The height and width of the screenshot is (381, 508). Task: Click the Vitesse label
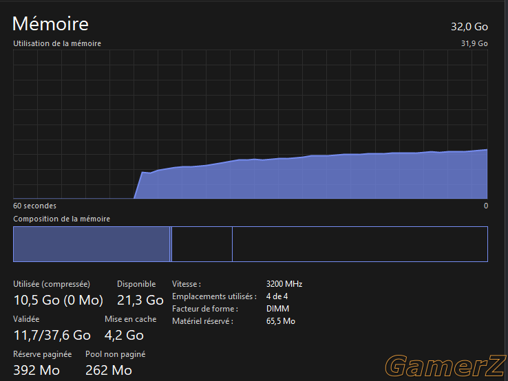(x=187, y=284)
